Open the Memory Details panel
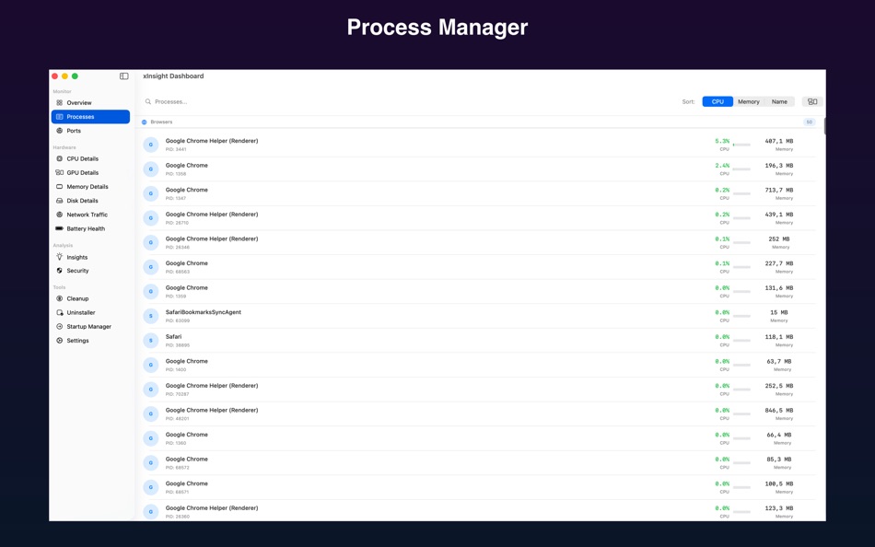The image size is (875, 547). [84, 186]
